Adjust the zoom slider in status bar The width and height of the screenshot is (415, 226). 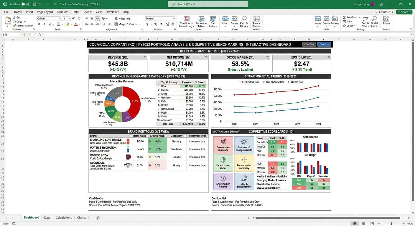pos(391,224)
